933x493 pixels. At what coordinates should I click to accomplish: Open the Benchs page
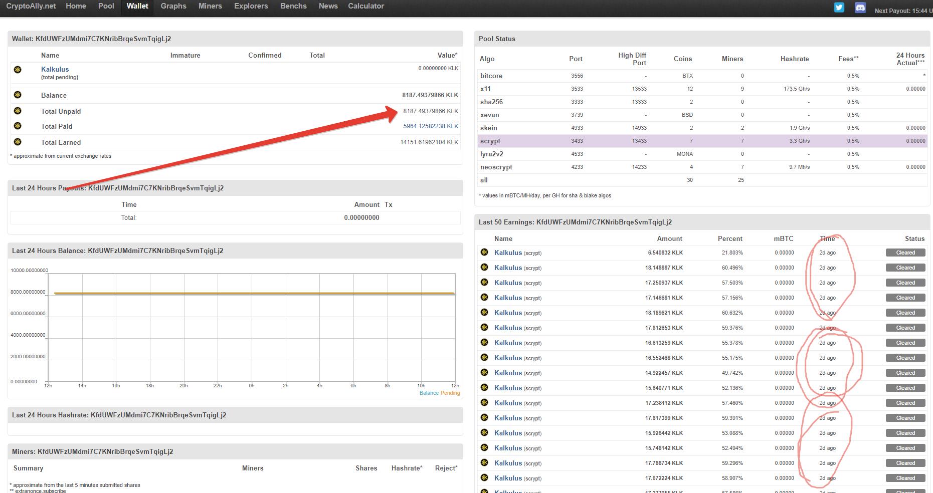click(x=293, y=6)
